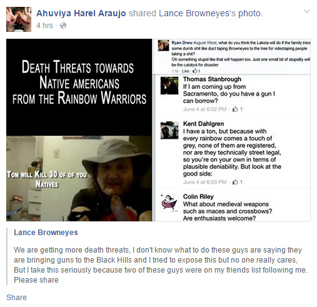Click Thomas Stanbrough's profile avatar
This screenshot has height=307, width=317.
[x=169, y=86]
